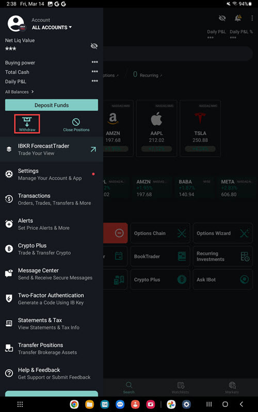
Task: Open Settings menu entry
Action: click(x=52, y=174)
